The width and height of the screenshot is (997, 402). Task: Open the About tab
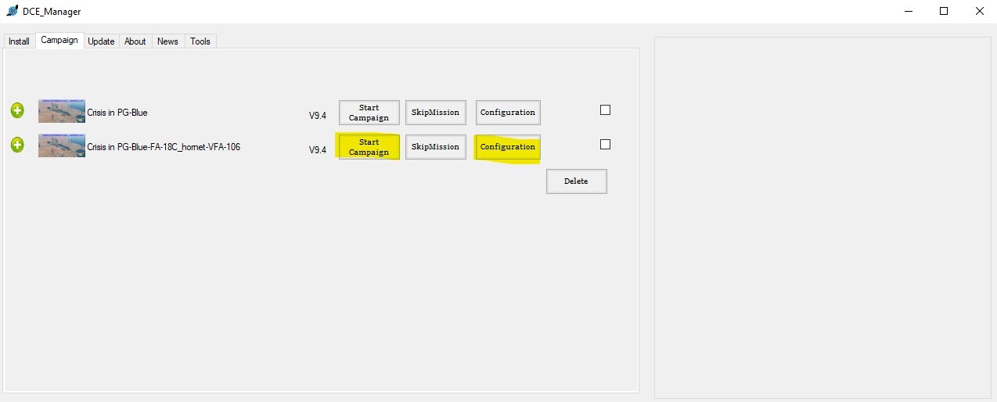click(x=135, y=41)
